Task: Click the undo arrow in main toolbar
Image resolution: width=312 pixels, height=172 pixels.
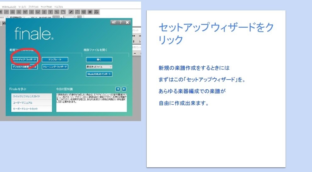Action: pyautogui.click(x=4, y=24)
